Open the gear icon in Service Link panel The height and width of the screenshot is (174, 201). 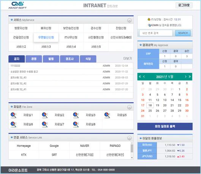point(129,138)
